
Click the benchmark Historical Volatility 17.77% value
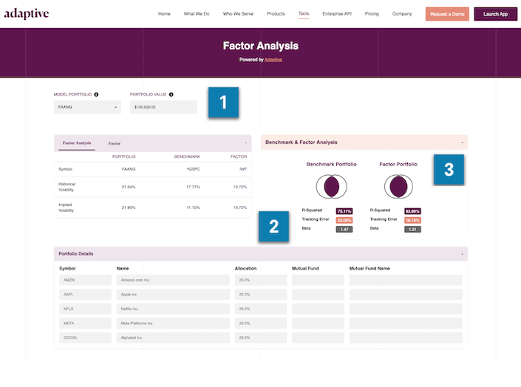coord(193,187)
